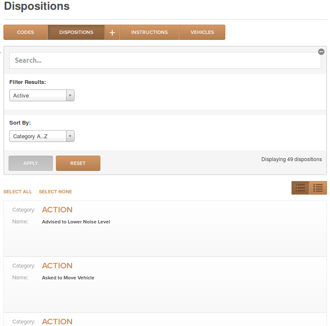Click the SELECT ALL link
Image resolution: width=330 pixels, height=326 pixels.
18,192
